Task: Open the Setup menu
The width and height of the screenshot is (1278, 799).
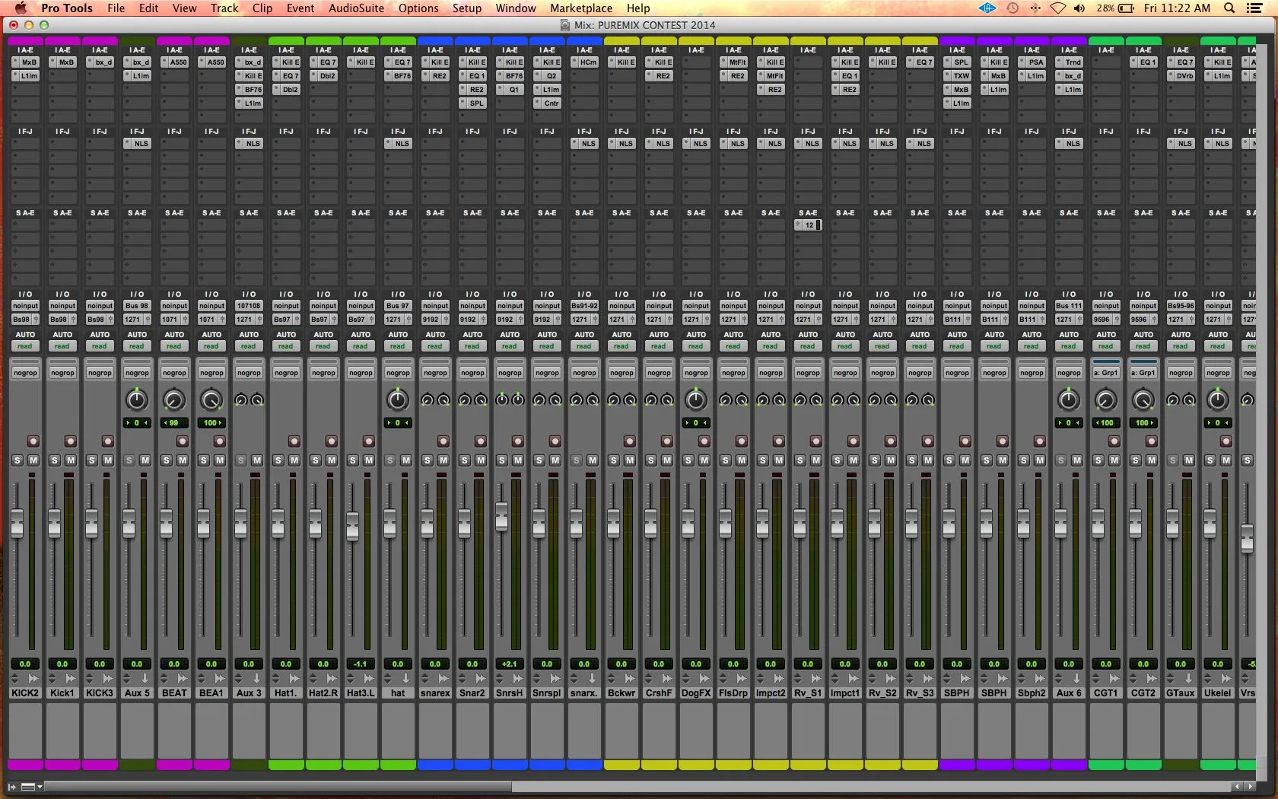Action: click(x=467, y=8)
